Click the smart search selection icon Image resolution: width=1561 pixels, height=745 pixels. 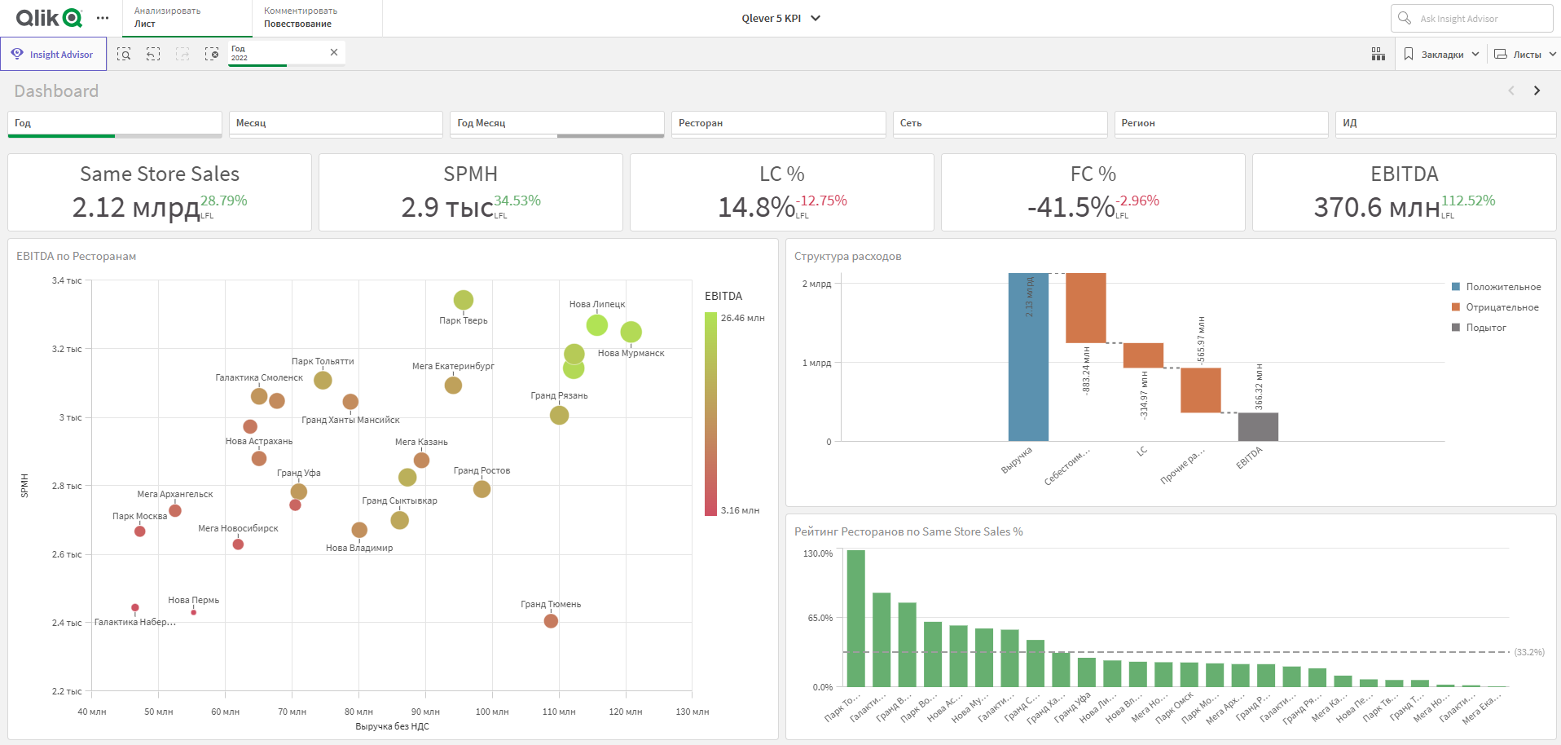coord(124,54)
